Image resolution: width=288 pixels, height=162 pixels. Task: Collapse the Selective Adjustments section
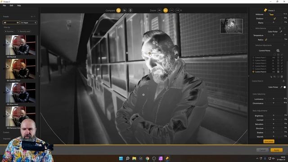tap(284, 45)
